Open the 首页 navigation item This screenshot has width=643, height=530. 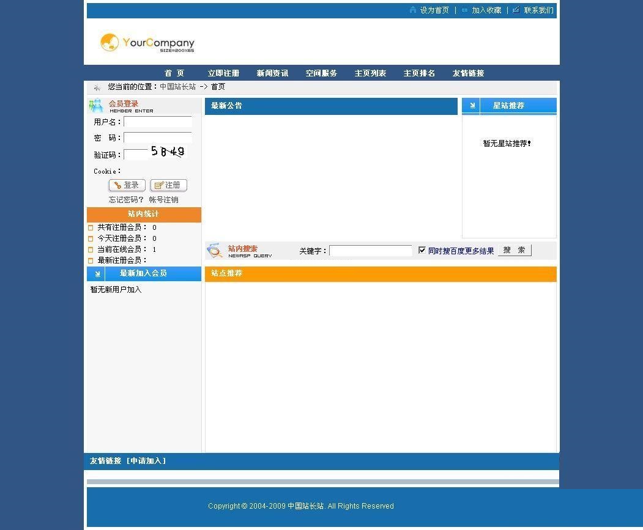coord(174,73)
